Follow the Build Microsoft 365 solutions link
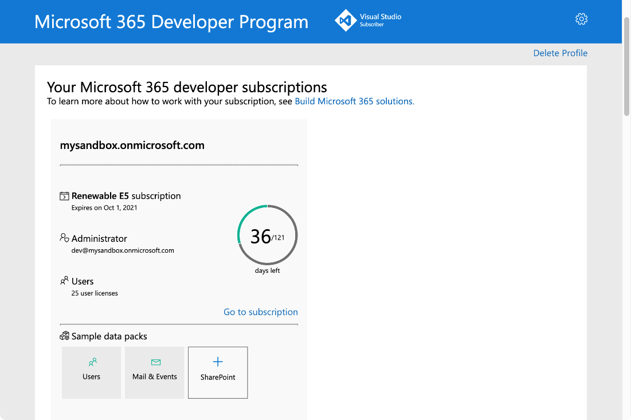 point(354,101)
